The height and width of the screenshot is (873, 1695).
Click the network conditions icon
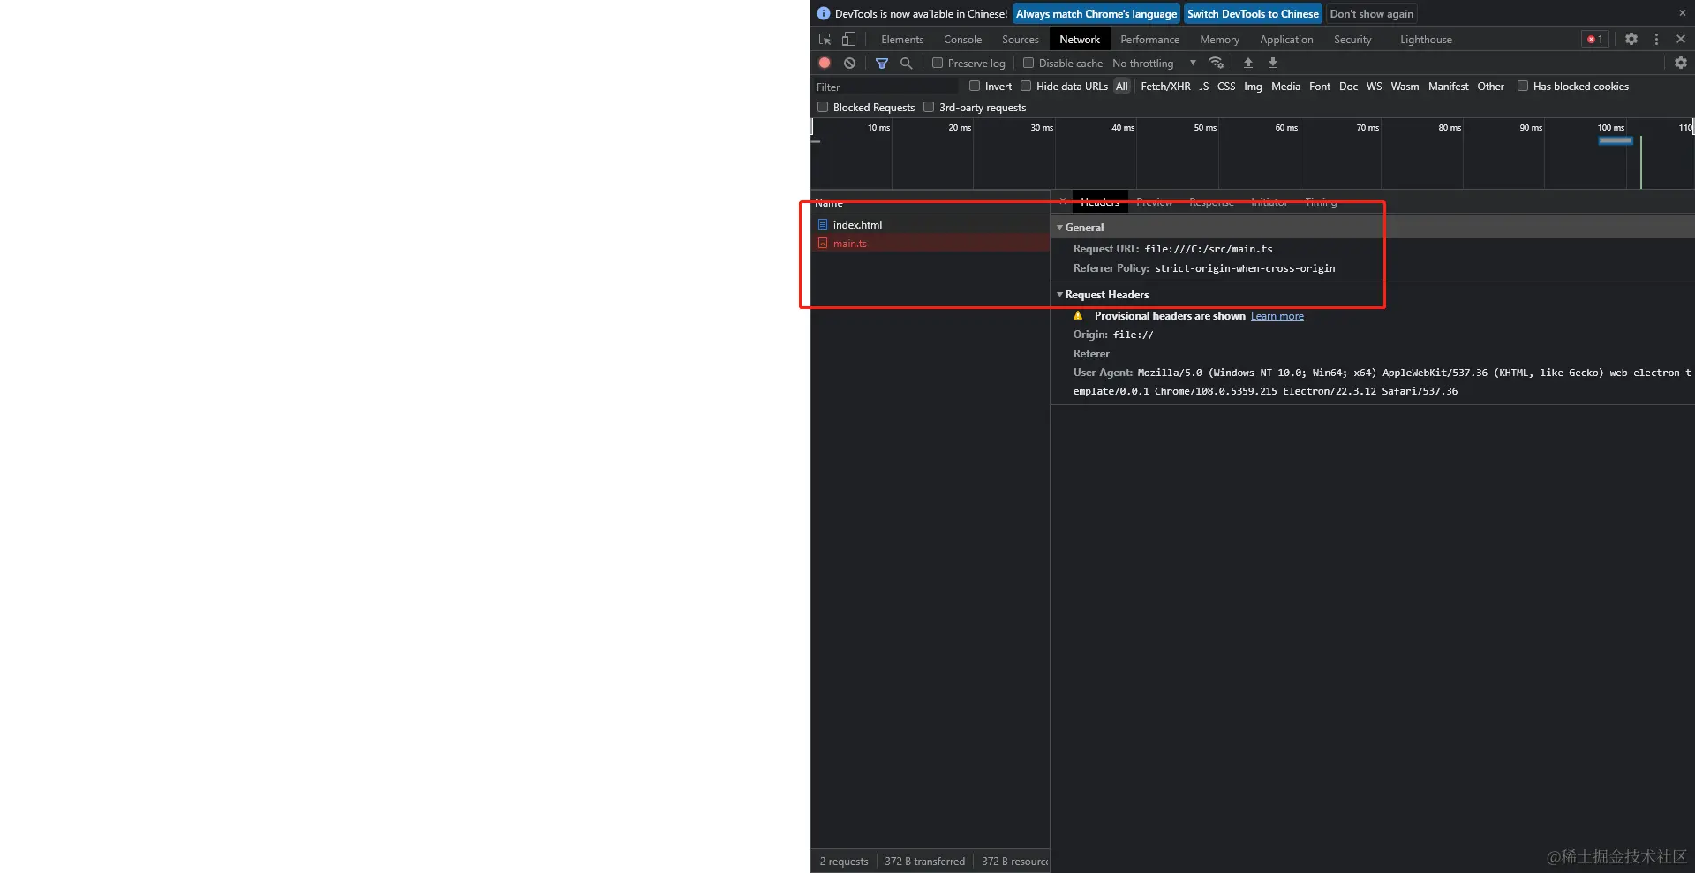pyautogui.click(x=1217, y=63)
